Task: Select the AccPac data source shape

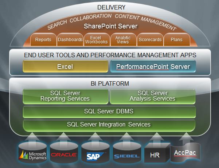Action: [185, 152]
